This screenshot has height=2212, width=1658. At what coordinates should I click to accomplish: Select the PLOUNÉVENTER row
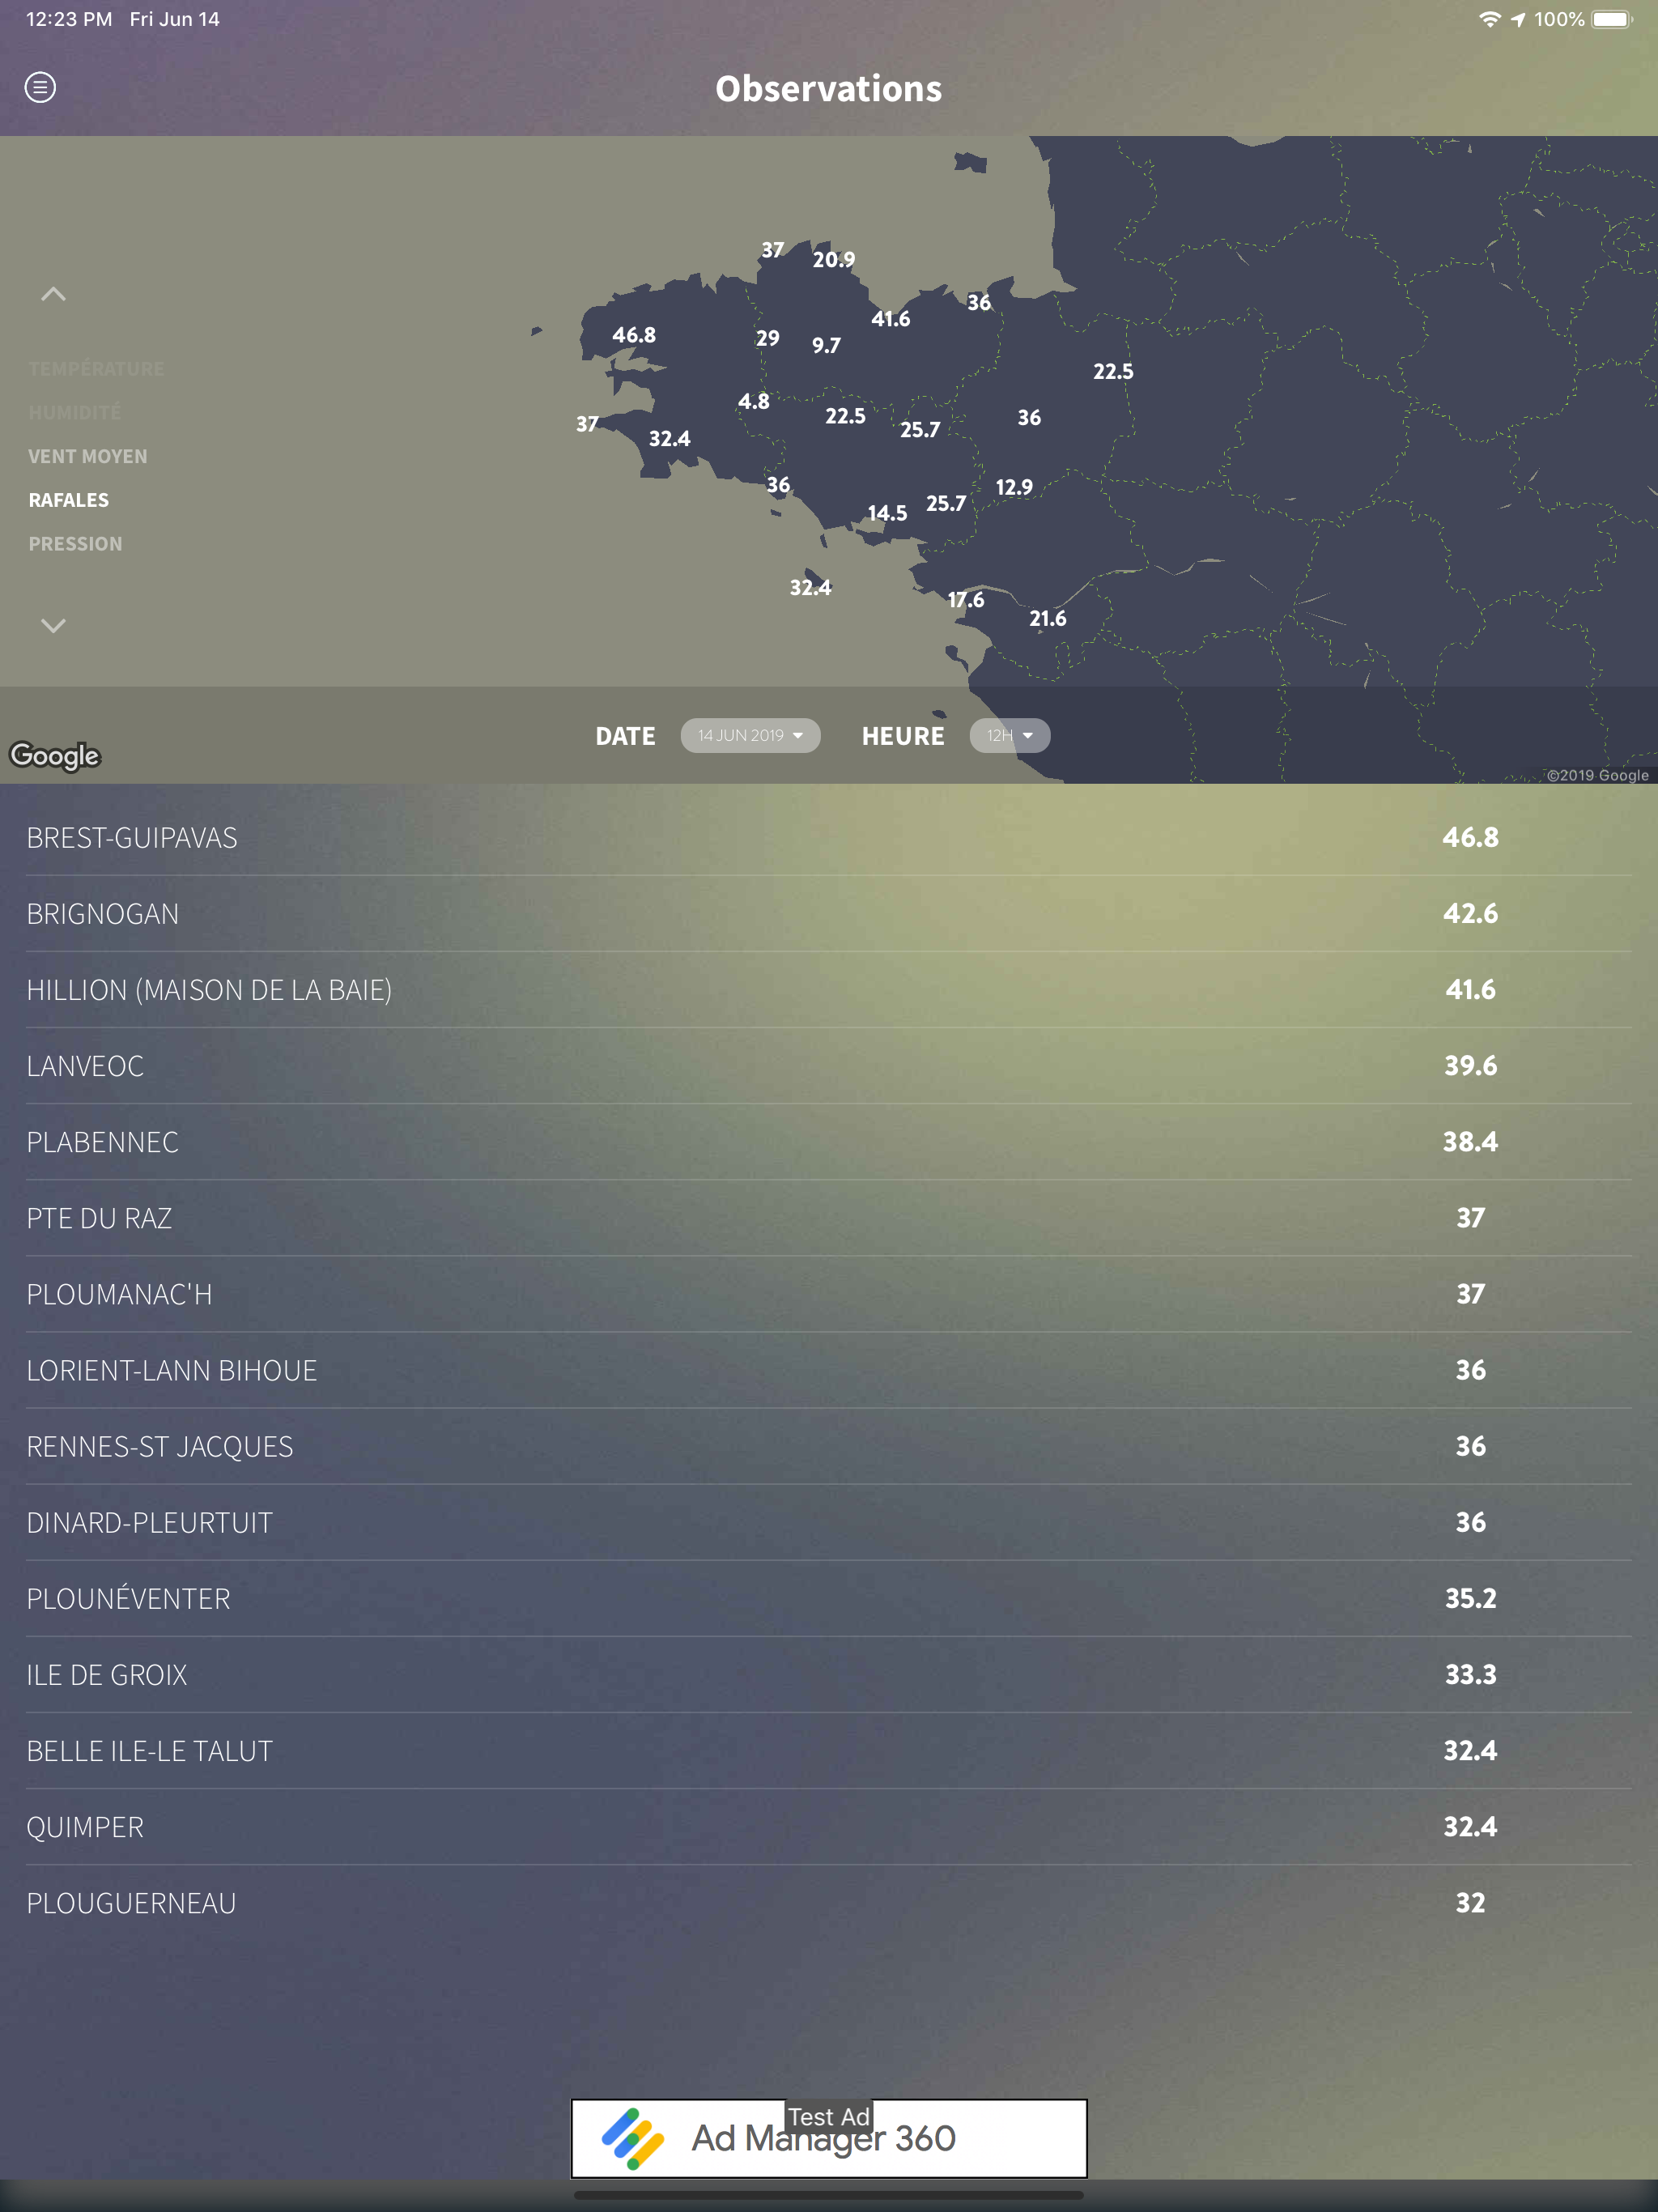coord(829,1598)
